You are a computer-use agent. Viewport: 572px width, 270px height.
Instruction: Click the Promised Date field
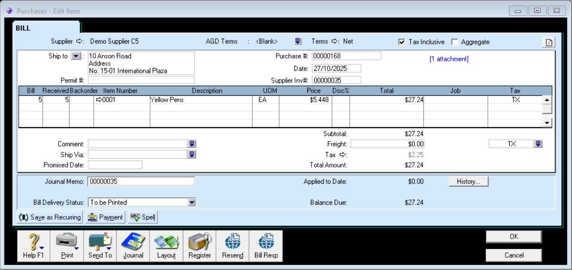(x=115, y=165)
